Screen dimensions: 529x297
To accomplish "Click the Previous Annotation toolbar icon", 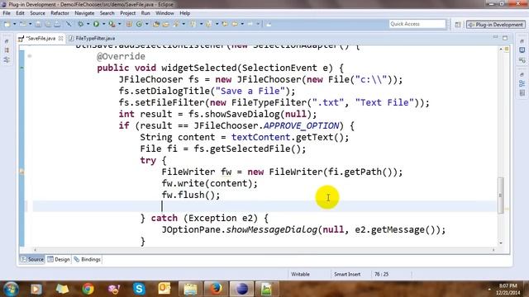I will (x=209, y=24).
